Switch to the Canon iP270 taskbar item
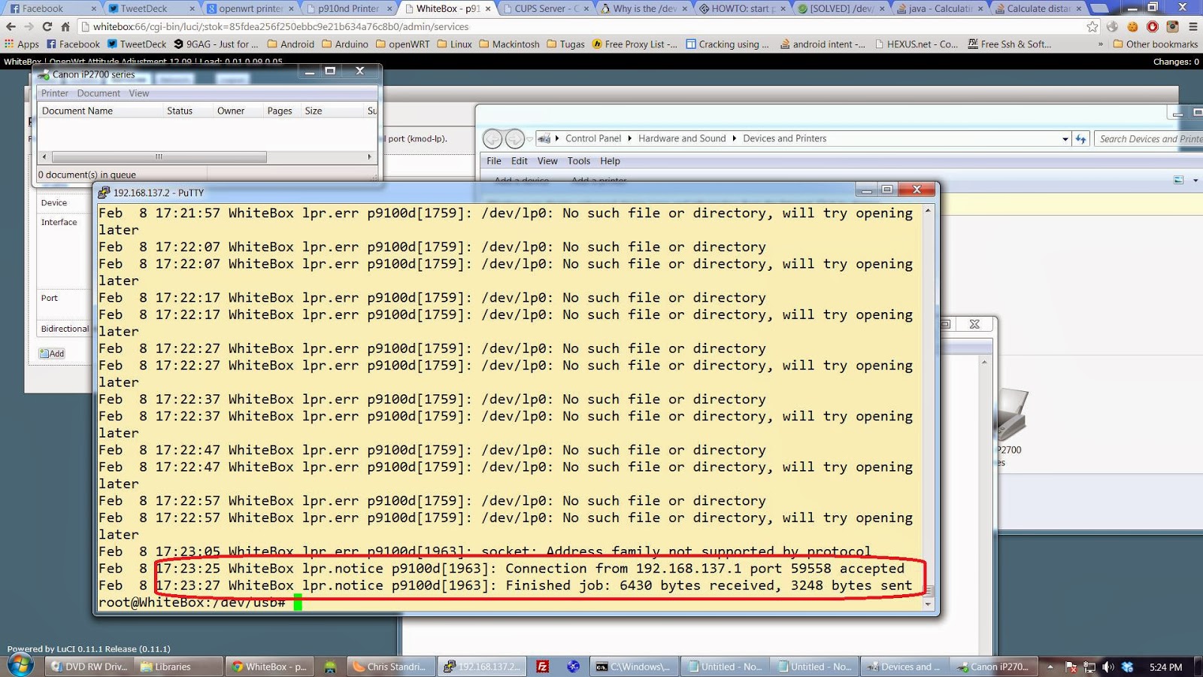 point(995,666)
